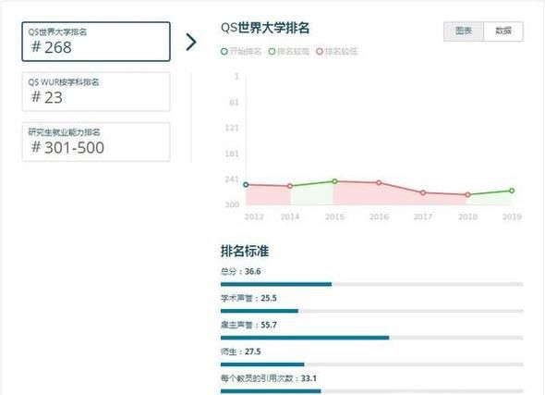Click the 总分：36.6 label text
Screen dimensions: 545x395
pos(240,271)
